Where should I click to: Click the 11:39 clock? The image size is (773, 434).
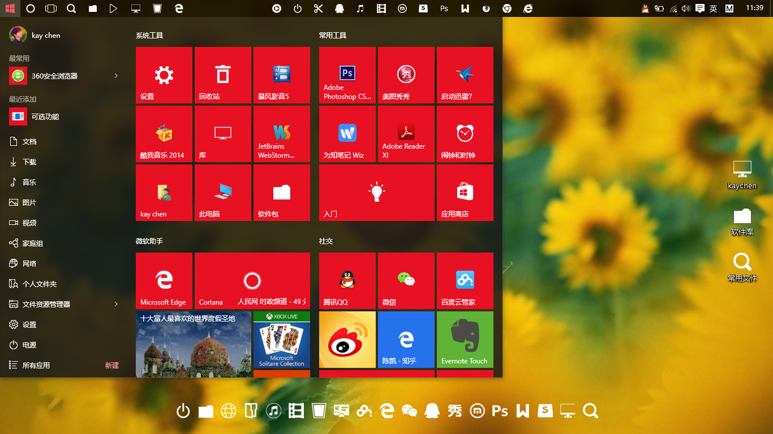coord(755,8)
